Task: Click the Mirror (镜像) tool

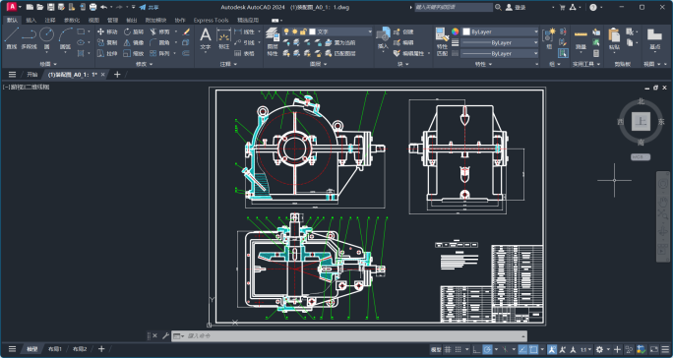Action: point(134,42)
